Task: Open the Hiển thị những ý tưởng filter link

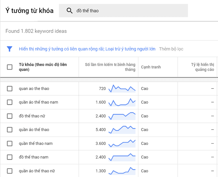Action: [87, 49]
